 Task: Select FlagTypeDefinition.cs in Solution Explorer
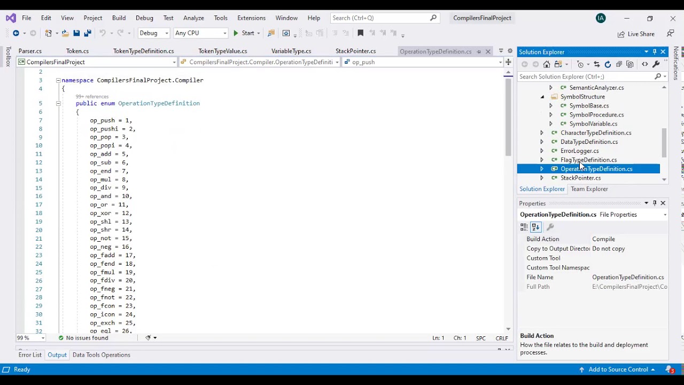pyautogui.click(x=588, y=160)
